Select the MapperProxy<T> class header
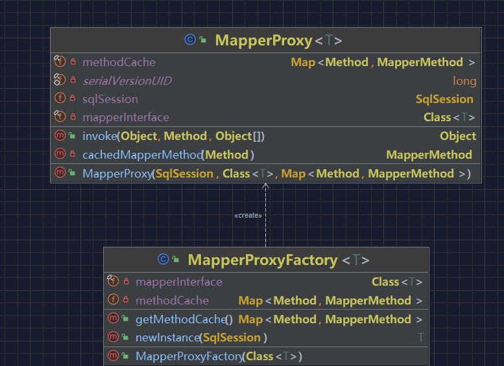504x366 pixels. click(x=266, y=40)
